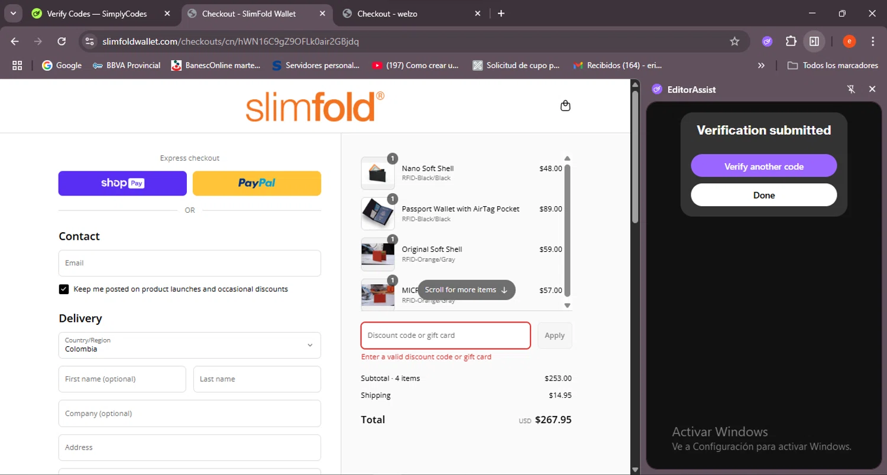Click the page vertical scrollbar thumb
Viewport: 887px width, 475px height.
(636, 157)
